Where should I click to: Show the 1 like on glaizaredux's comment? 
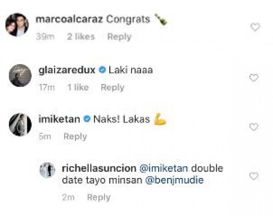tap(78, 87)
